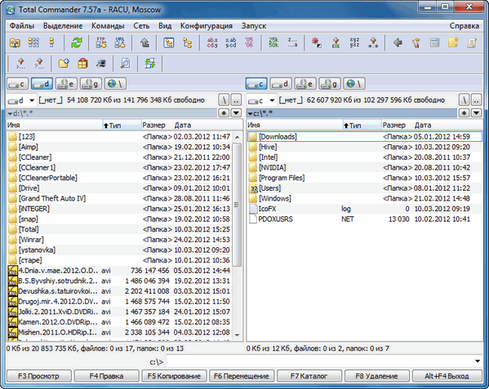Screen dimensions: 489x389
Task: Open the FTP connect toolbar icon
Action: click(x=101, y=42)
